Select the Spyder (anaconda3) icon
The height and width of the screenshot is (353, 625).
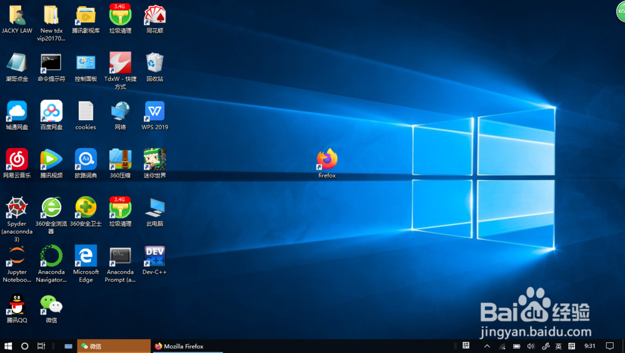pyautogui.click(x=17, y=207)
